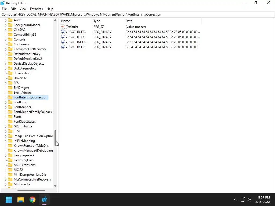275x206 pixels.
Task: Click the ClipSVC folder icon
Action: 10,30
